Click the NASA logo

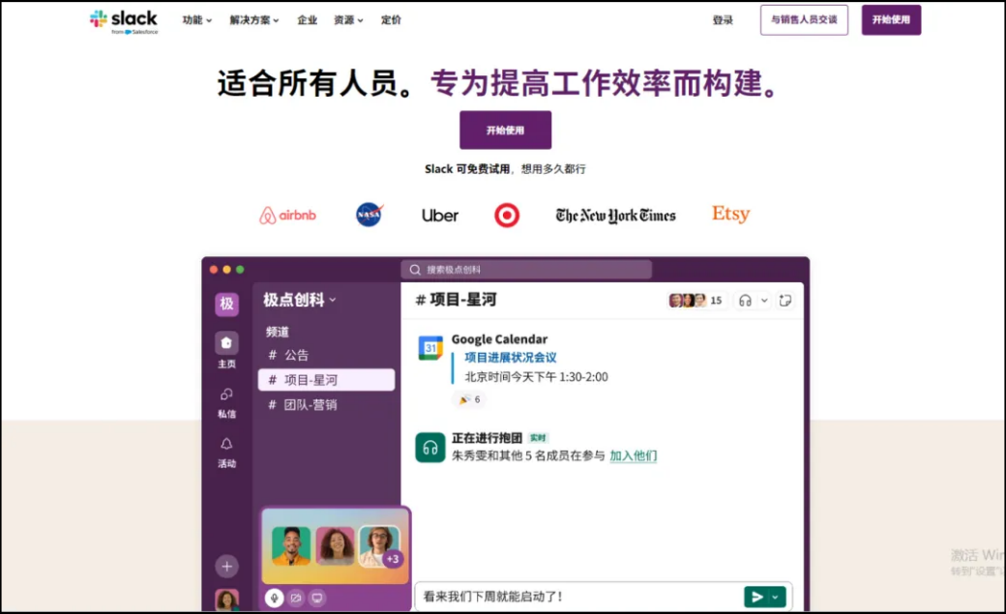369,215
